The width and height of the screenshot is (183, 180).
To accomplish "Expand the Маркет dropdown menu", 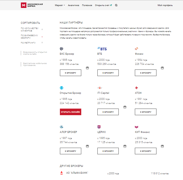I will pos(60,5).
